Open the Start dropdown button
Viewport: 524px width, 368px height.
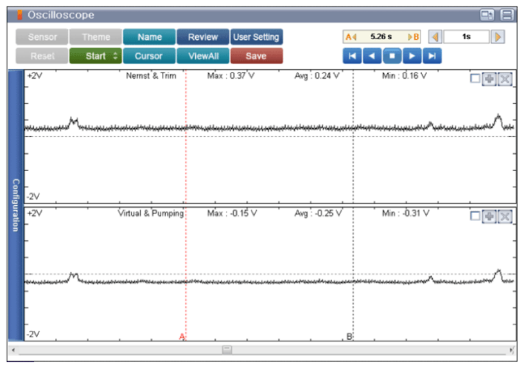tap(95, 56)
